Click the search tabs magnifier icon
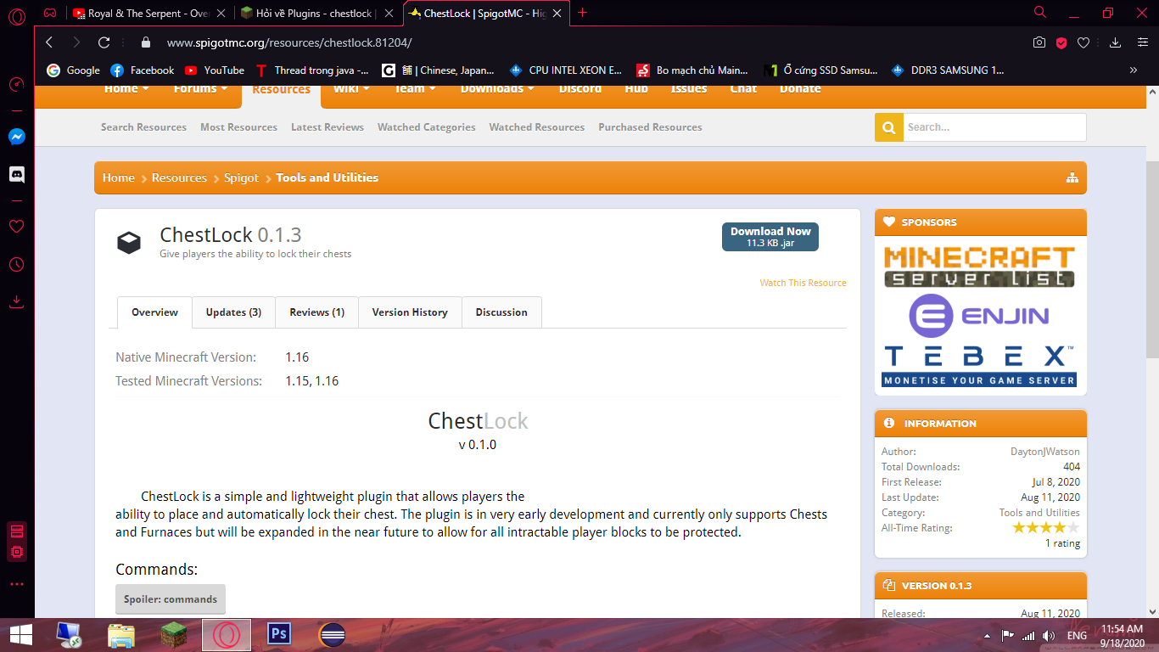Screen dimensions: 1159x652 1040,13
